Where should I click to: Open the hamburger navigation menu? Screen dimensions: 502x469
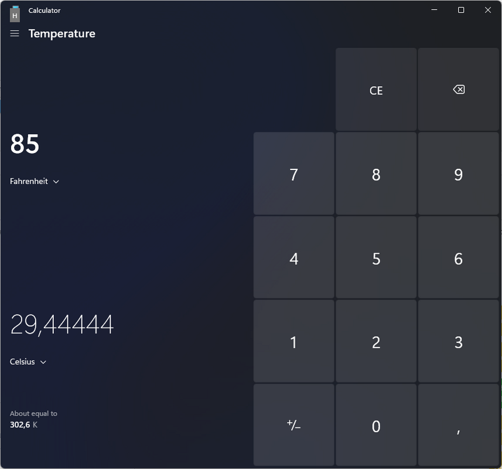click(x=15, y=33)
